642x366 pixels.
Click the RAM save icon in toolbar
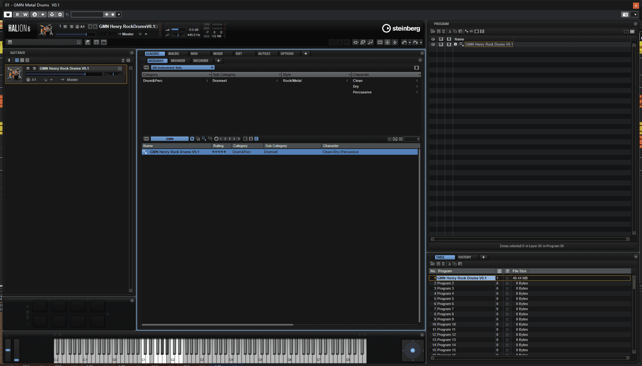pos(380,42)
